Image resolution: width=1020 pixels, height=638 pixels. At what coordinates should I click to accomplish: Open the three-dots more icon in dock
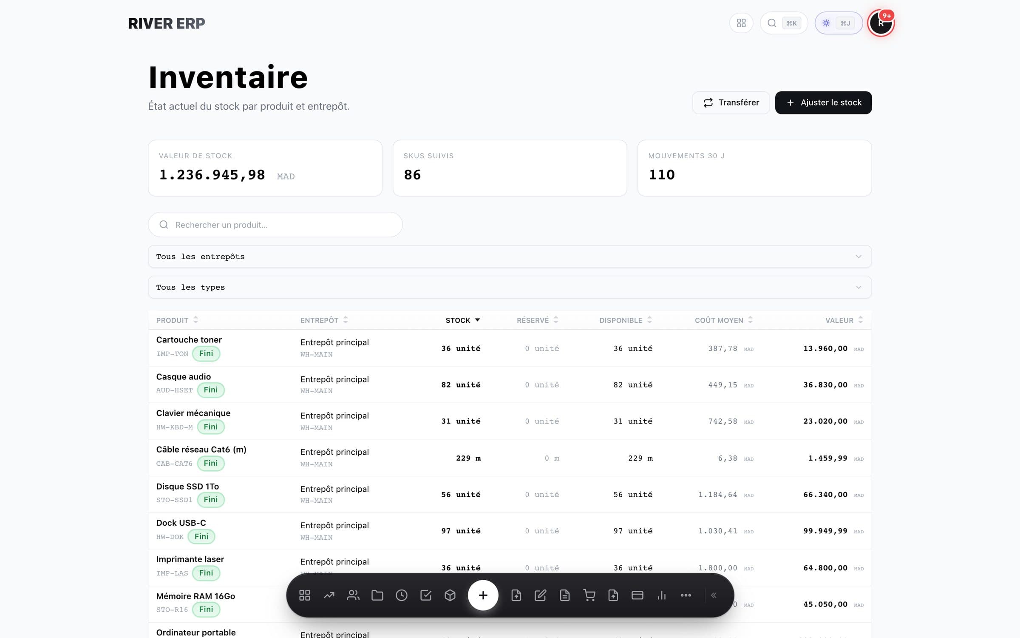click(x=686, y=595)
